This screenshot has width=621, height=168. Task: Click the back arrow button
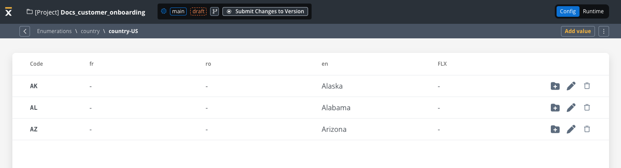pos(25,31)
